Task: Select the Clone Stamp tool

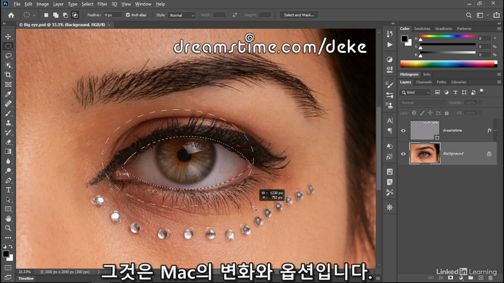Action: pyautogui.click(x=8, y=123)
